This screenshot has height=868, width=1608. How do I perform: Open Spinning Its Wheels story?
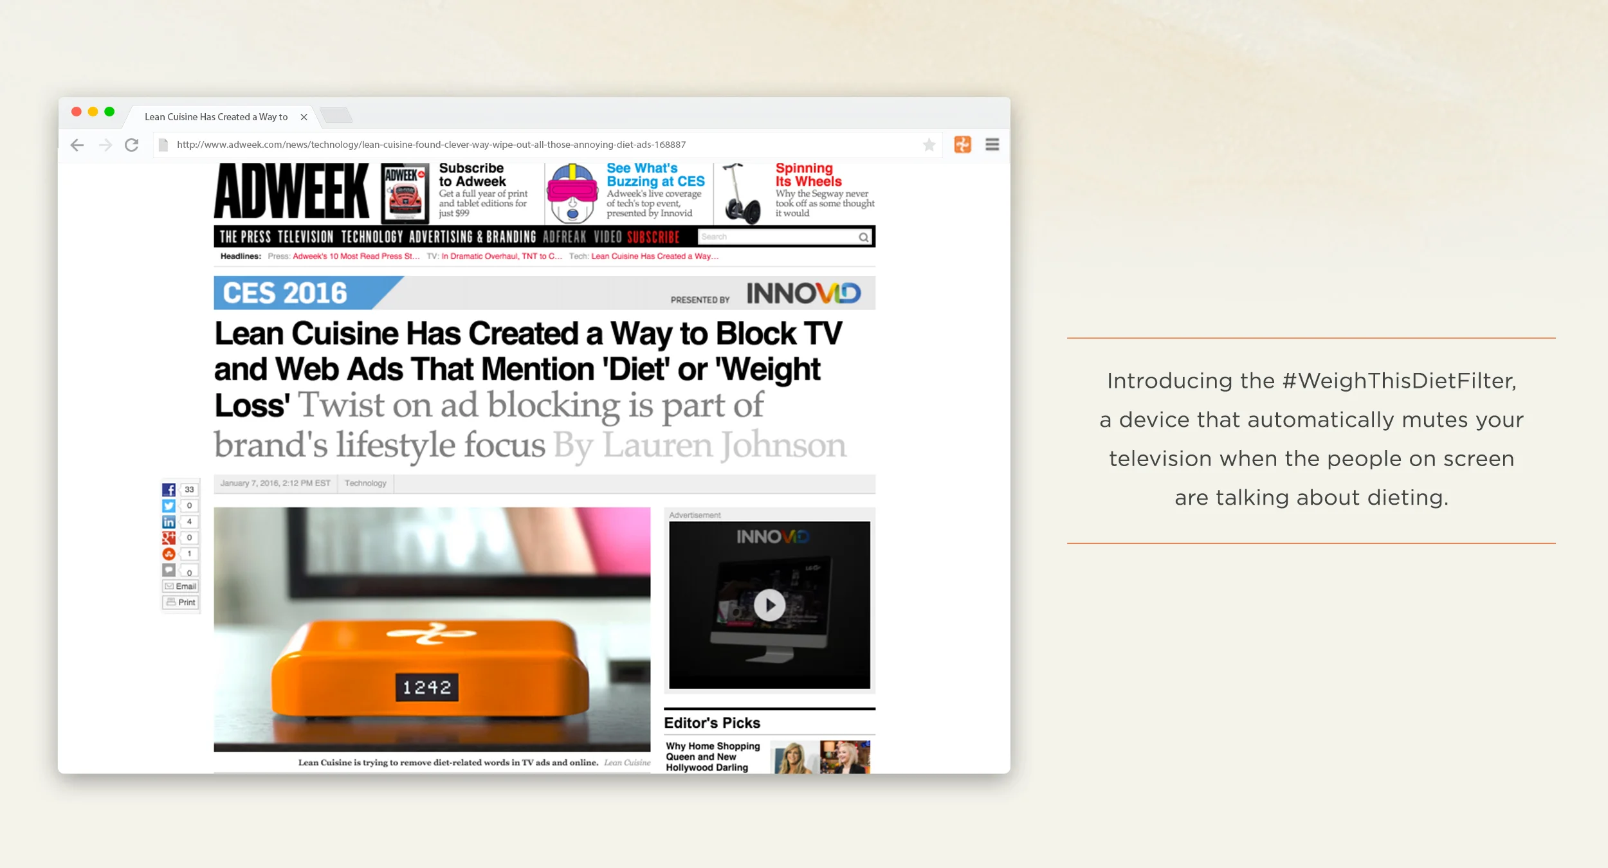(809, 175)
